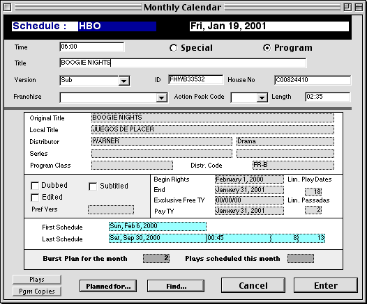Click the Plays scheduled this month field
Screen dimensions: 367x304
[x=301, y=259]
